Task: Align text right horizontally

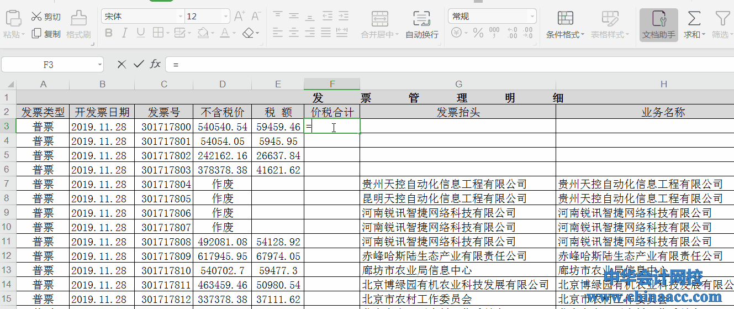Action: point(310,33)
